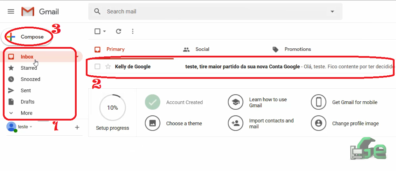This screenshot has width=396, height=171.
Task: Tick the Kelly de Google email checkbox
Action: click(x=97, y=67)
